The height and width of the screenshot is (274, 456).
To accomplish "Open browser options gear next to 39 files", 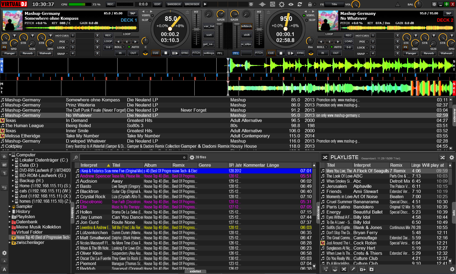I will point(192,157).
